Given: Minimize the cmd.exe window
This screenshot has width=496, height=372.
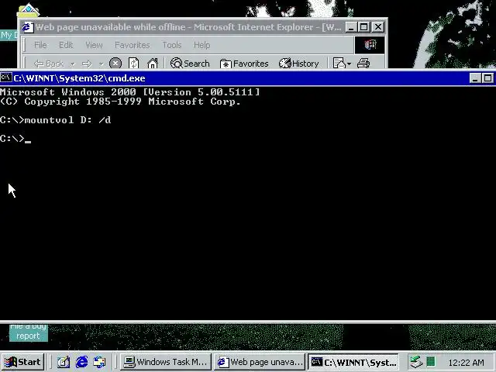Looking at the screenshot, I should pos(475,78).
